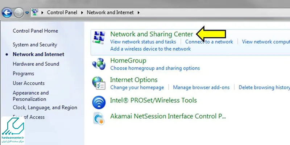Open recent pages dropdown next to Forward button

click(x=27, y=13)
